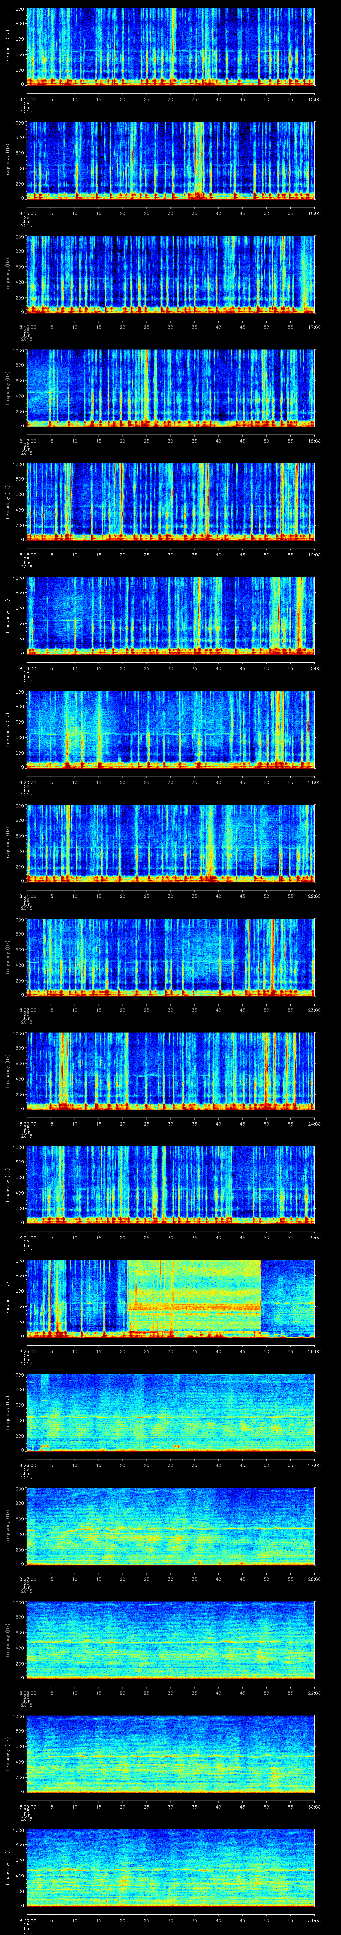
Task: Click the spectrogram panel starting at 8:15:00
Action: point(171,160)
